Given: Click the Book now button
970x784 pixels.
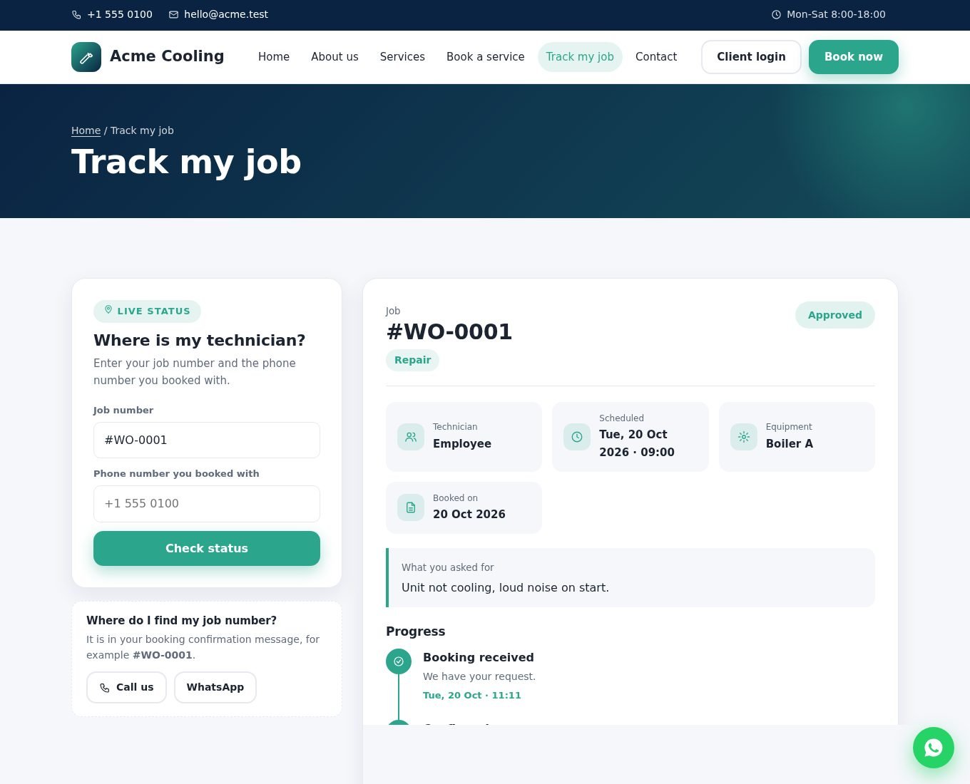Looking at the screenshot, I should pyautogui.click(x=854, y=57).
